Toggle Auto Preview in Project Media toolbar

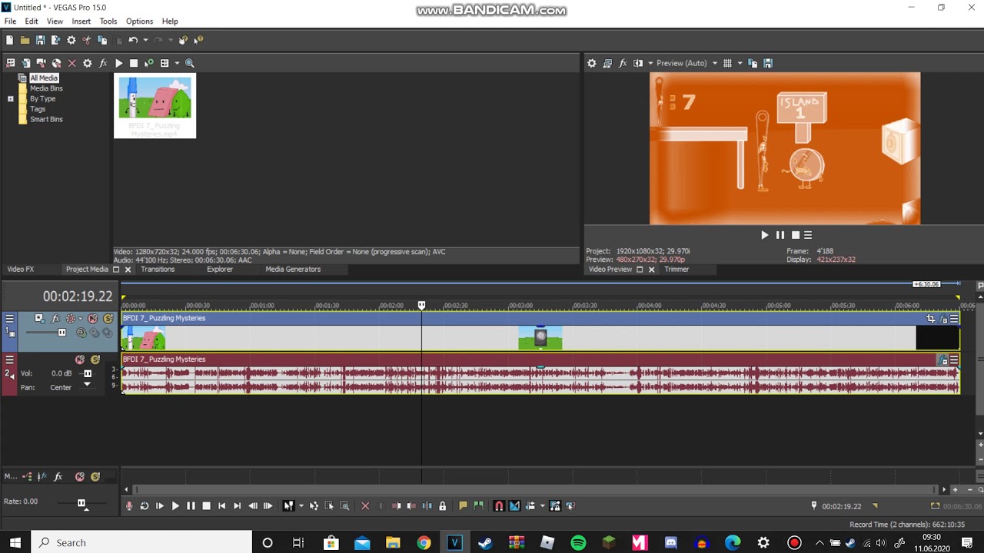[x=149, y=63]
